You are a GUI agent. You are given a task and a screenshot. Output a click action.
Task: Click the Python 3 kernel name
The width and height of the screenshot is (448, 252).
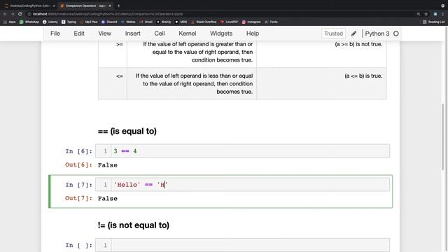click(x=377, y=34)
